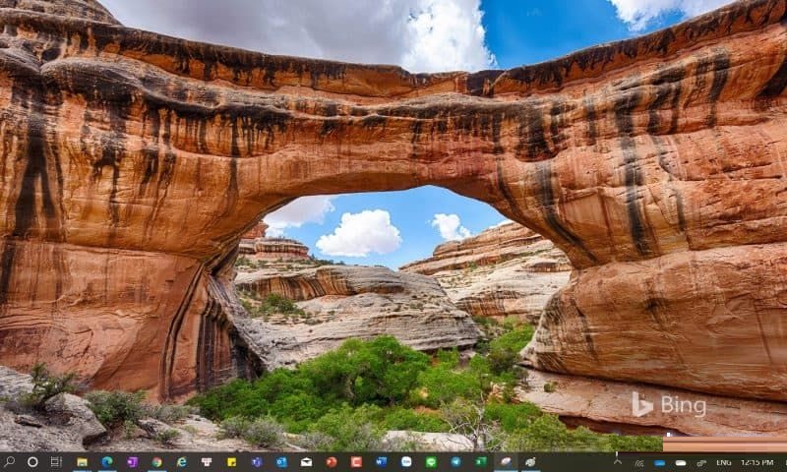Open Outlook from the taskbar
787x472 pixels.
point(281,462)
